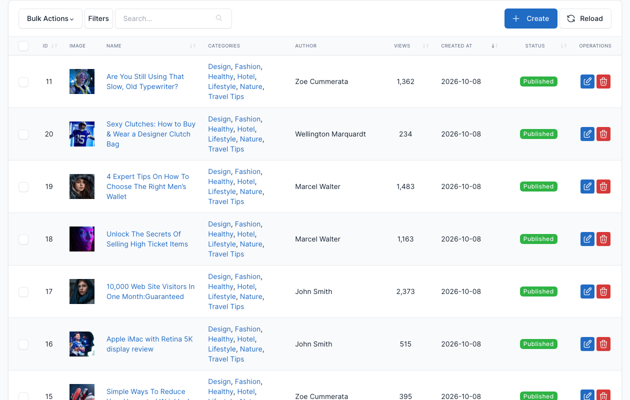This screenshot has height=400, width=630.
Task: Delete post with ID 18
Action: pyautogui.click(x=603, y=239)
